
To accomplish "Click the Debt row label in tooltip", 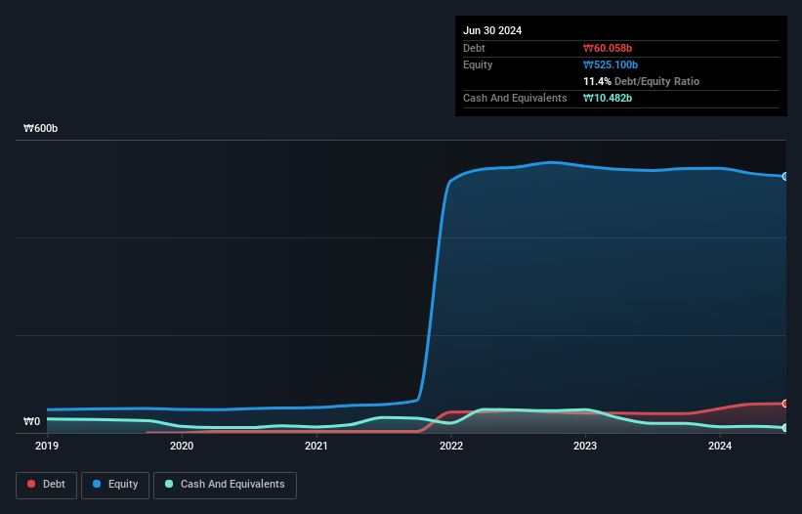I will coord(474,48).
